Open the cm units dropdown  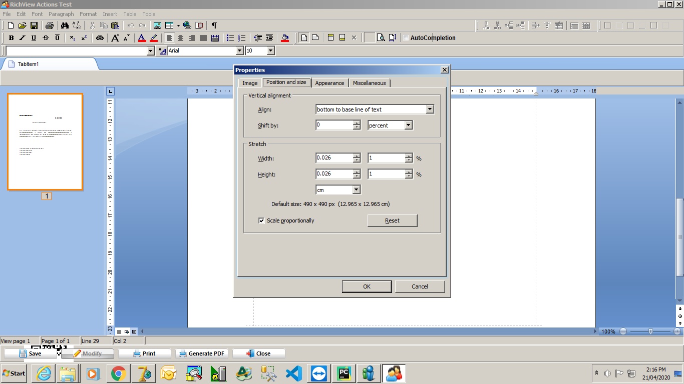(356, 190)
